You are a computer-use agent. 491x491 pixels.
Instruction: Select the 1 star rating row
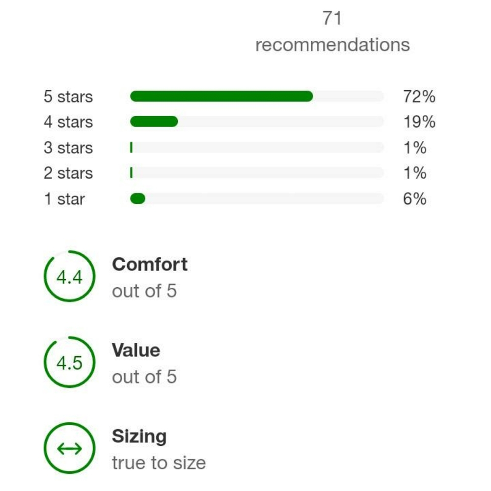64,199
